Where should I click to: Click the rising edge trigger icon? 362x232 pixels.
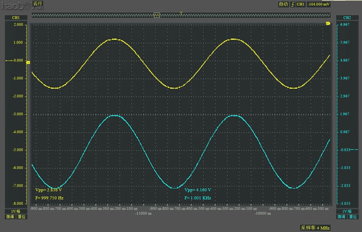click(x=292, y=4)
